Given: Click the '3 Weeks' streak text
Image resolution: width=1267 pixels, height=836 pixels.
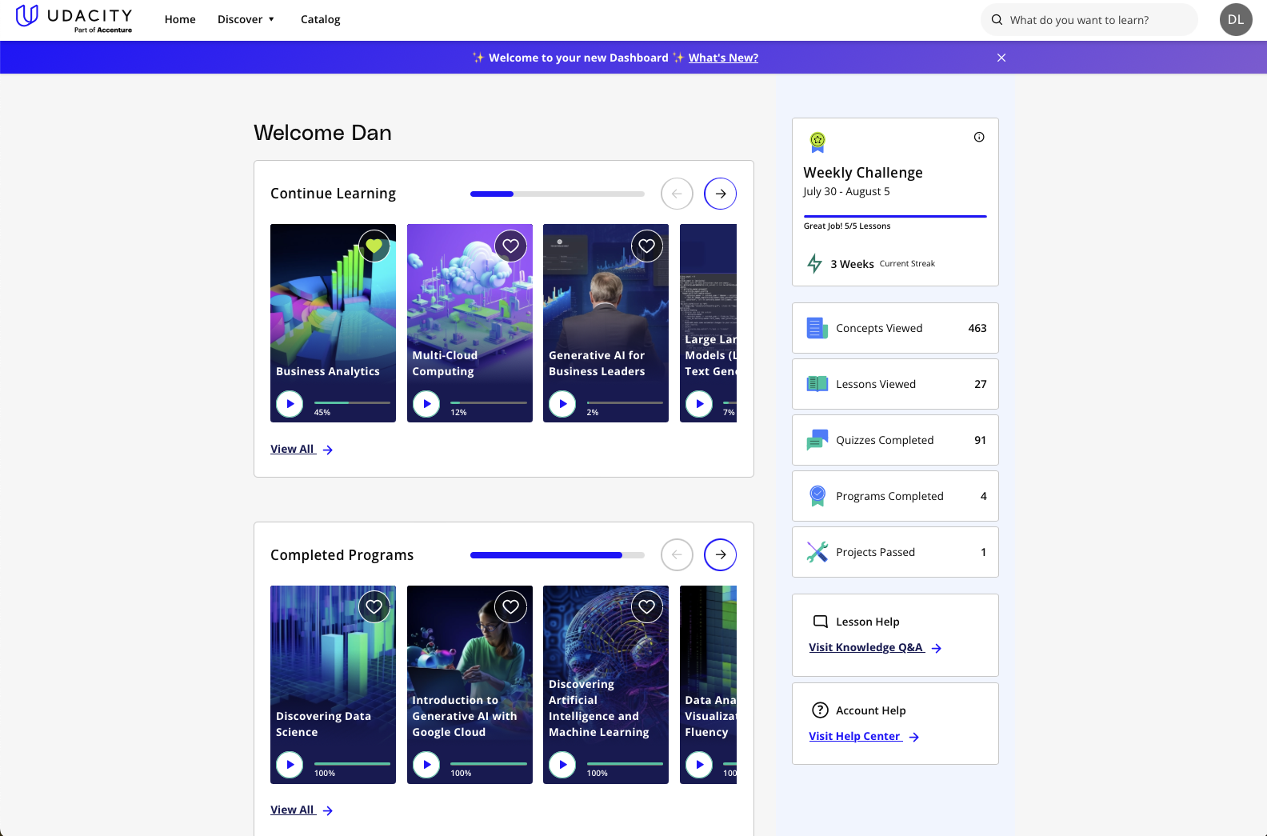Looking at the screenshot, I should (x=852, y=264).
